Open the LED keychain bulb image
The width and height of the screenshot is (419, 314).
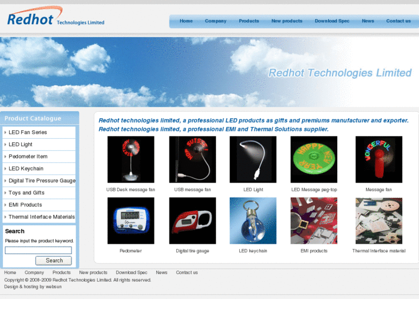pos(253,221)
